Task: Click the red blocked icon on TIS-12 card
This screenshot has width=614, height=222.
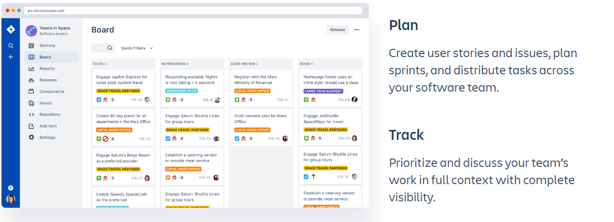Action: point(106,139)
